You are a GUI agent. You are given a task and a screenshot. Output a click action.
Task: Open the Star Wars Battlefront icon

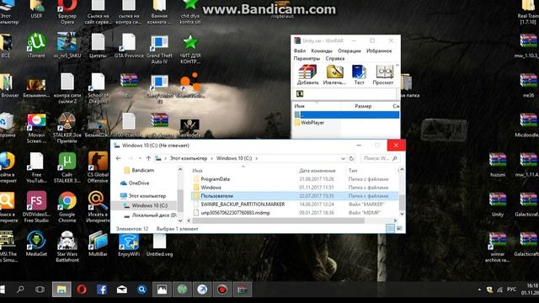(67, 247)
